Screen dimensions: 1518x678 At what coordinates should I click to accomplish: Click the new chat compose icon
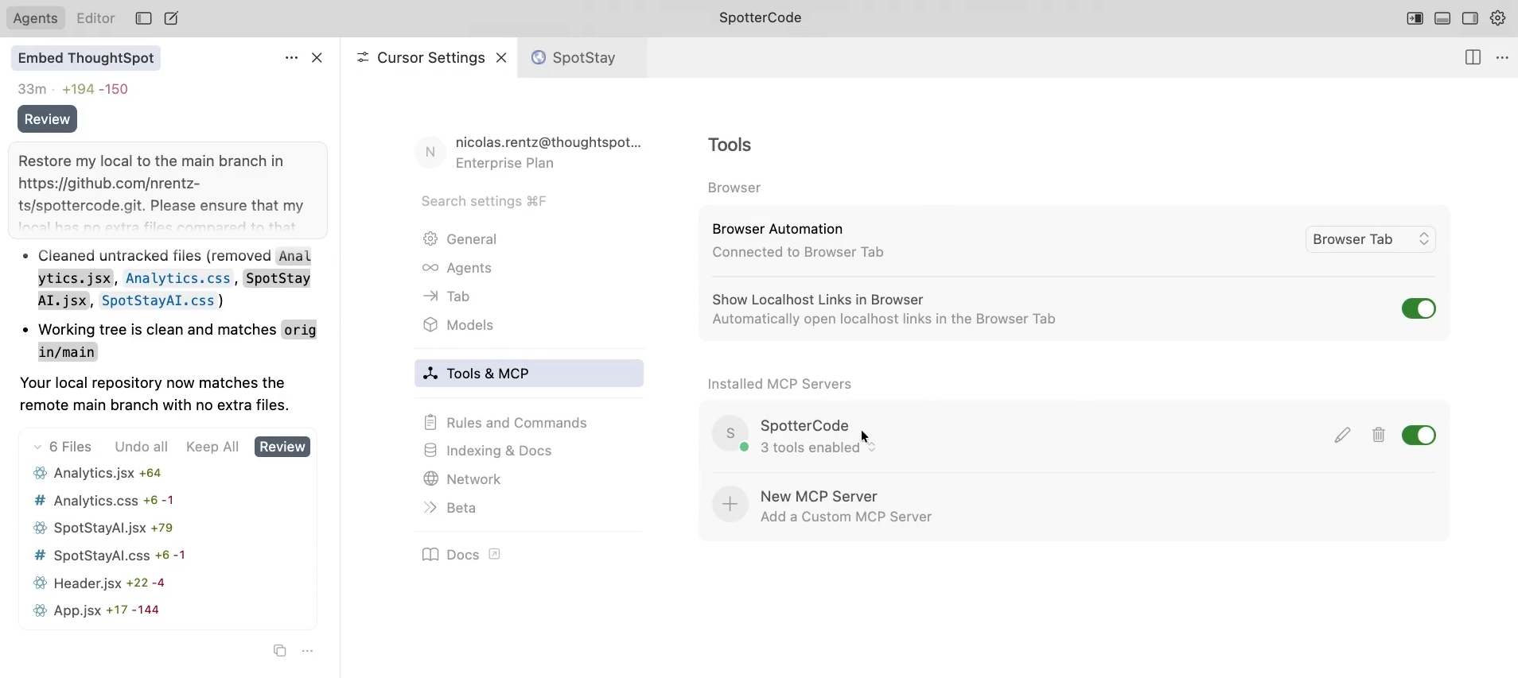click(172, 18)
